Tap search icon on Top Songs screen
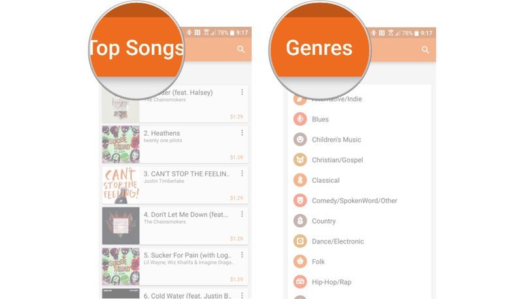Viewport: 523px width, 299px height. pos(241,49)
